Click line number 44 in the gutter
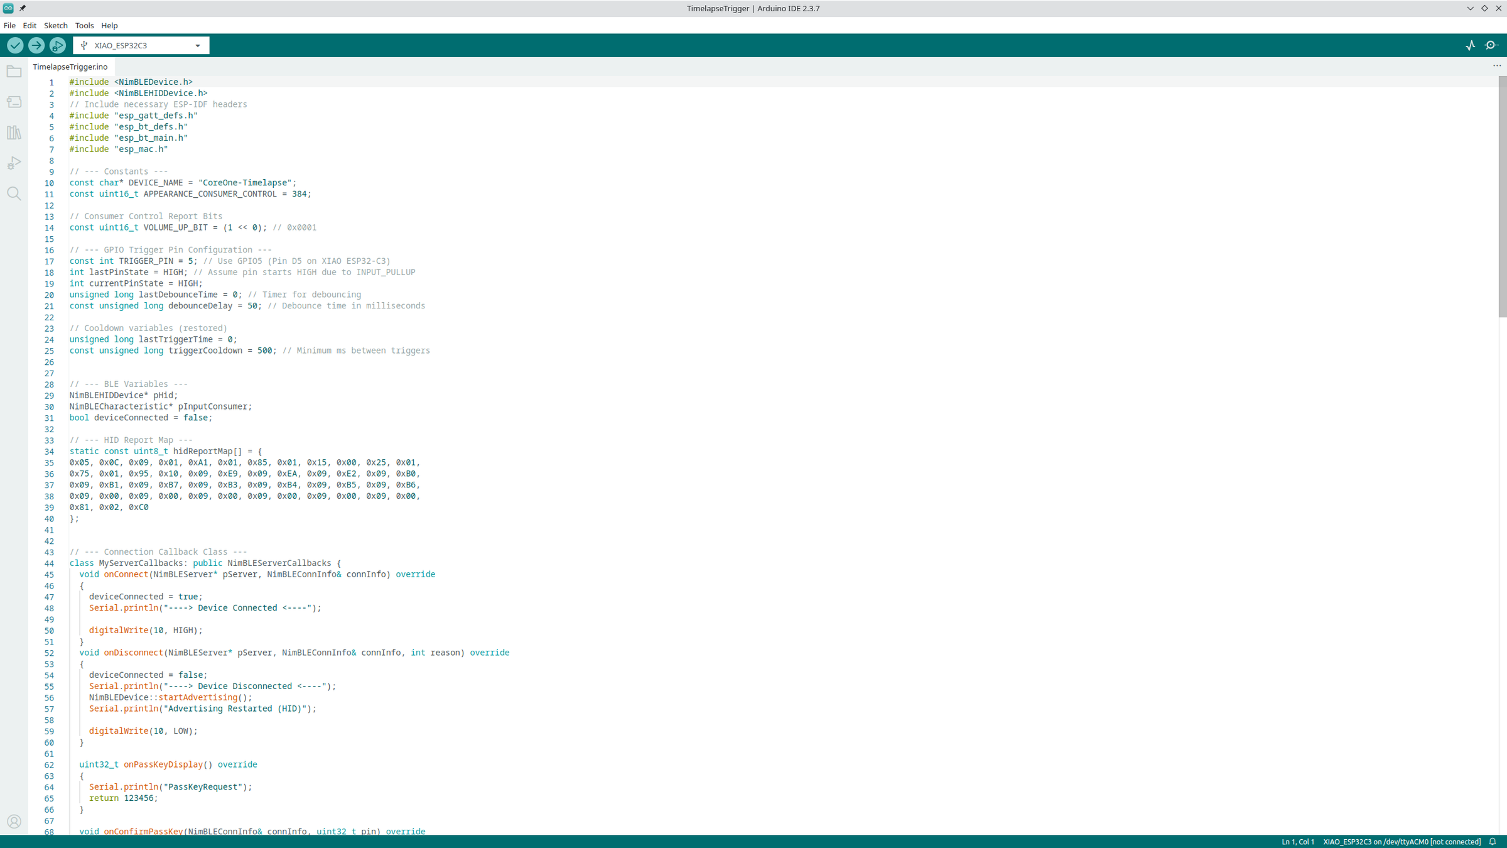 click(49, 563)
